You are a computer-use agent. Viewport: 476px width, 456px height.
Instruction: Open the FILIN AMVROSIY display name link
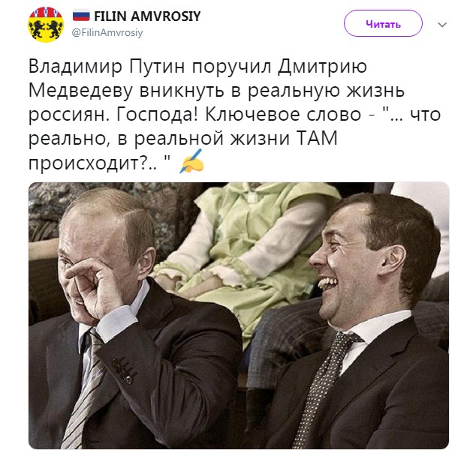(147, 16)
